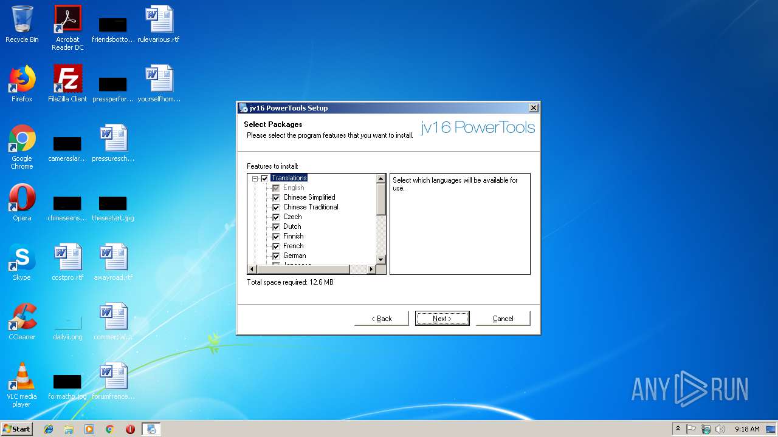Launch CCleaner desktop shortcut
778x437 pixels.
(22, 322)
